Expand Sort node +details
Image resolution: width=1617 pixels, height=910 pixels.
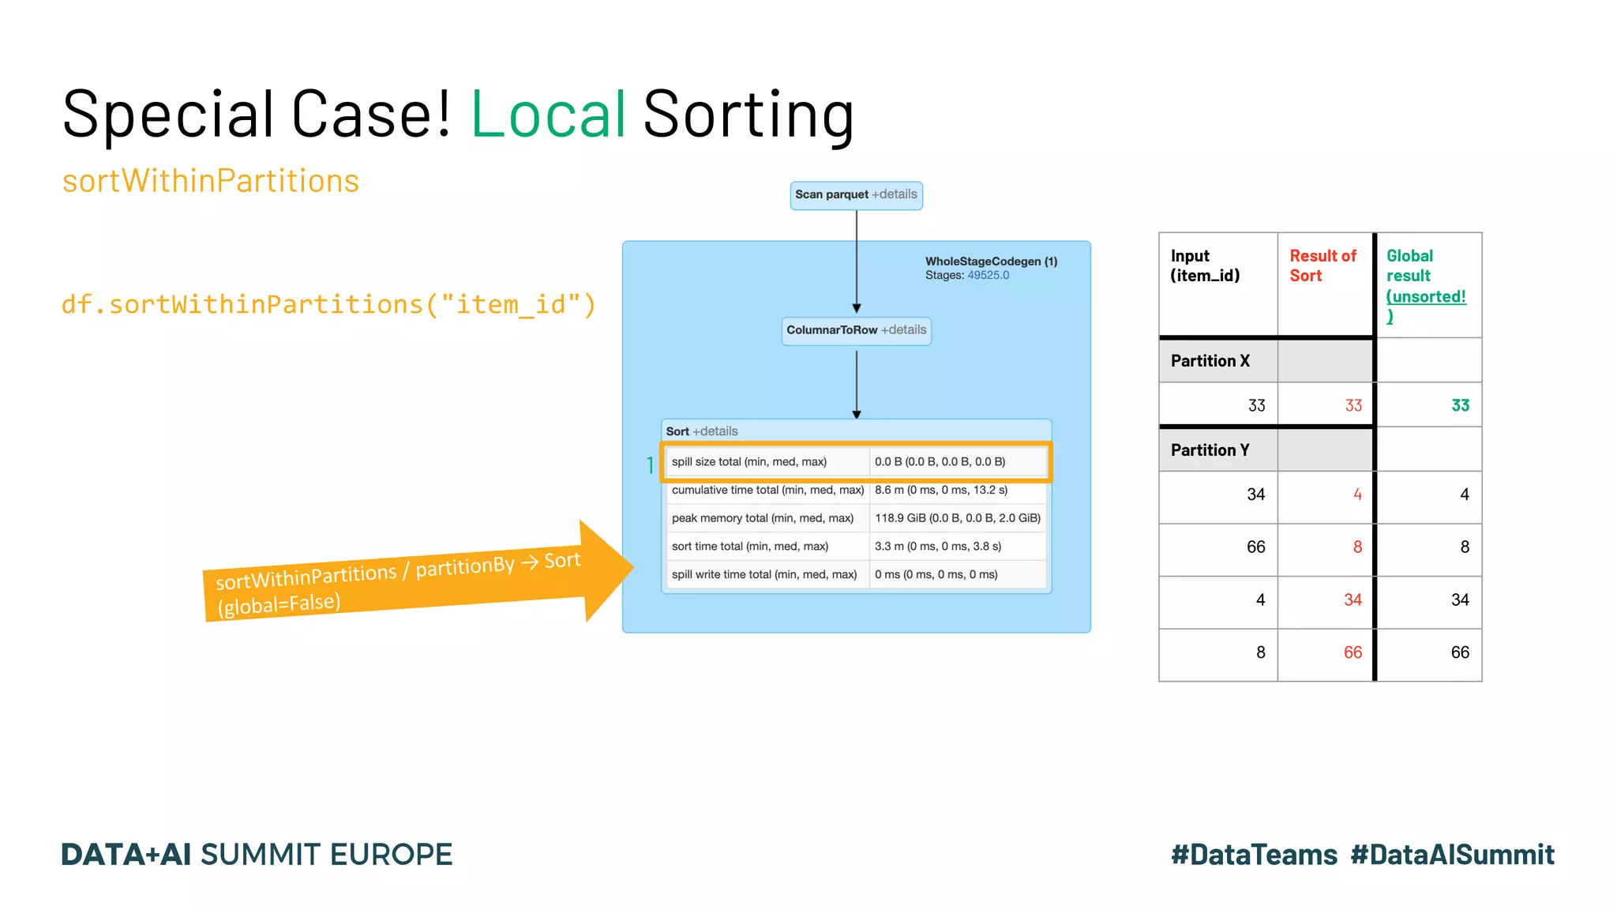click(715, 431)
